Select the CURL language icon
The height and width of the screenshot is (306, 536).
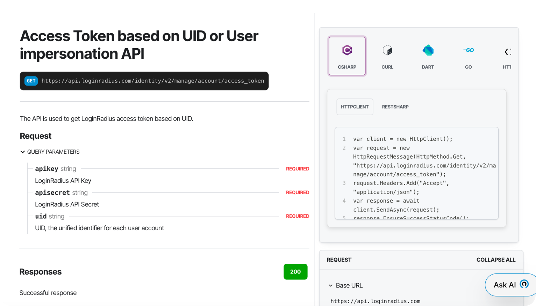[x=387, y=56]
